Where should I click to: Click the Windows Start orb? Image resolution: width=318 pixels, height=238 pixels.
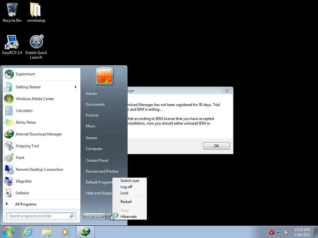(x=8, y=232)
